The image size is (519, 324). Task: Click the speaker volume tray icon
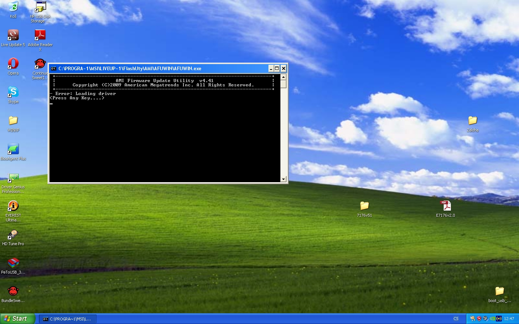coord(485,319)
